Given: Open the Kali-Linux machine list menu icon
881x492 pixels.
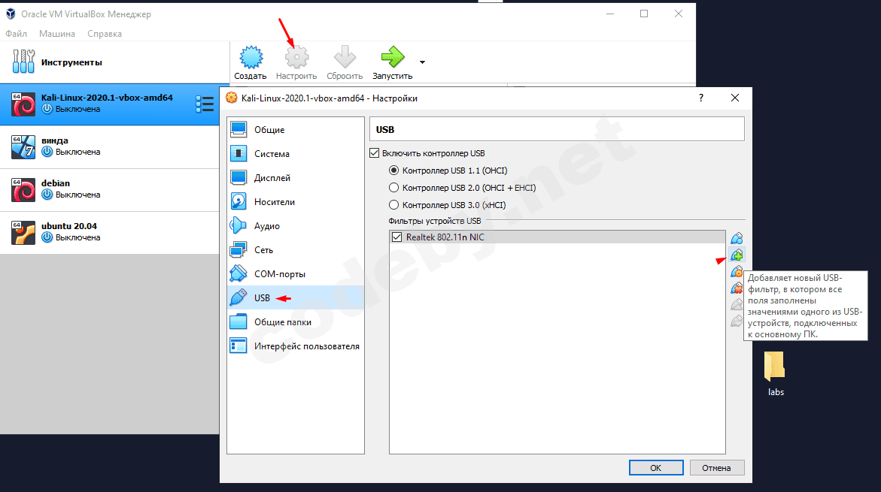Looking at the screenshot, I should click(x=205, y=104).
